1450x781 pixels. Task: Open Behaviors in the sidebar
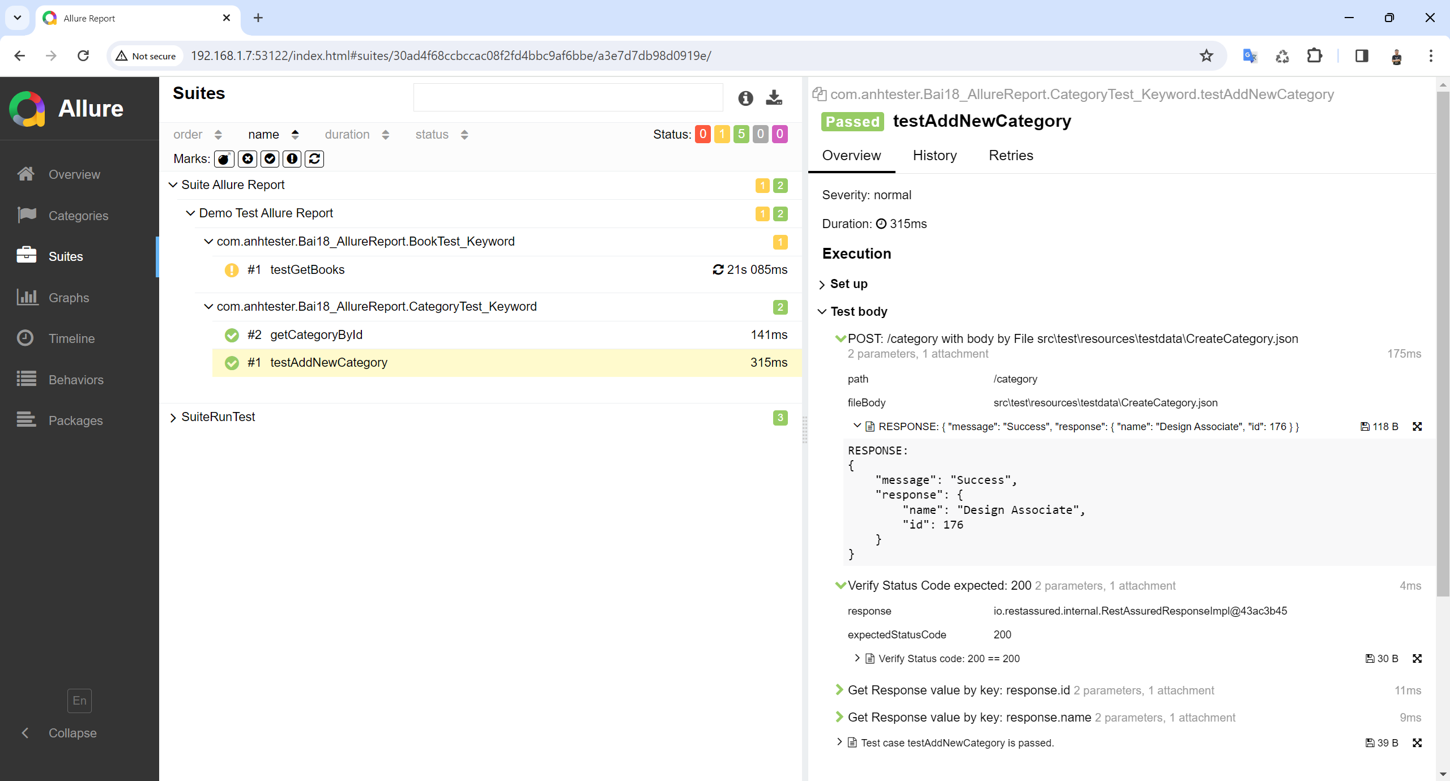[x=79, y=380]
